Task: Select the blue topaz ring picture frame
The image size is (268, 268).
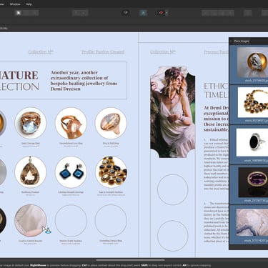Action: click(31, 123)
